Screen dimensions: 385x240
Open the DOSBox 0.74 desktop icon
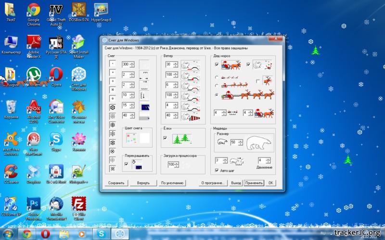pyautogui.click(x=78, y=10)
